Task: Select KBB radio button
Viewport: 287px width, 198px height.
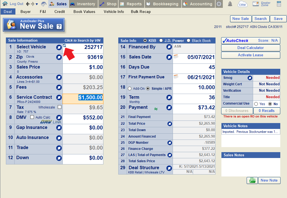Action: [145, 41]
